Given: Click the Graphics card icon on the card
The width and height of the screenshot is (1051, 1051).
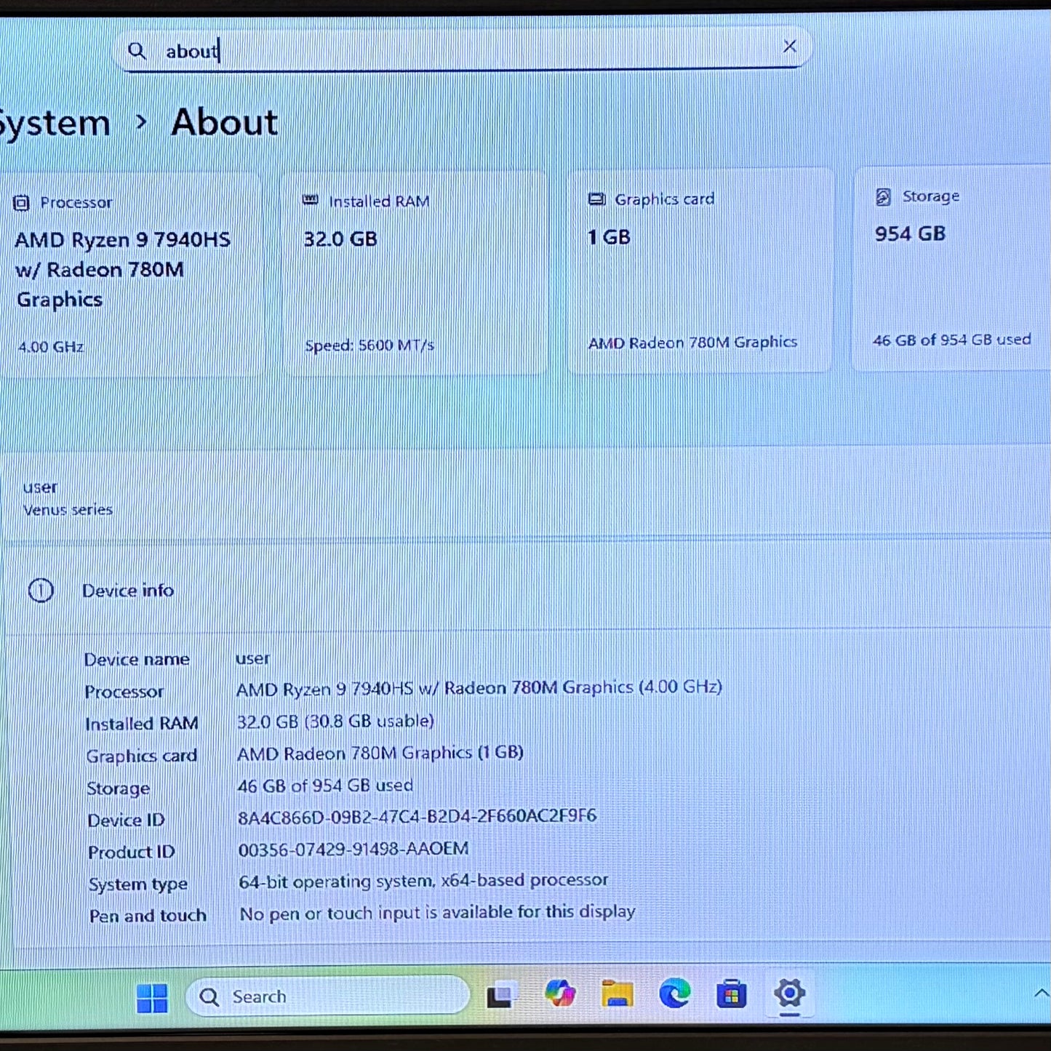Looking at the screenshot, I should coord(596,199).
